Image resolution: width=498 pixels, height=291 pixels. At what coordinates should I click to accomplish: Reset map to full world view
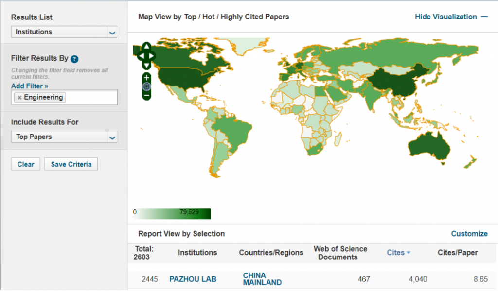click(147, 86)
